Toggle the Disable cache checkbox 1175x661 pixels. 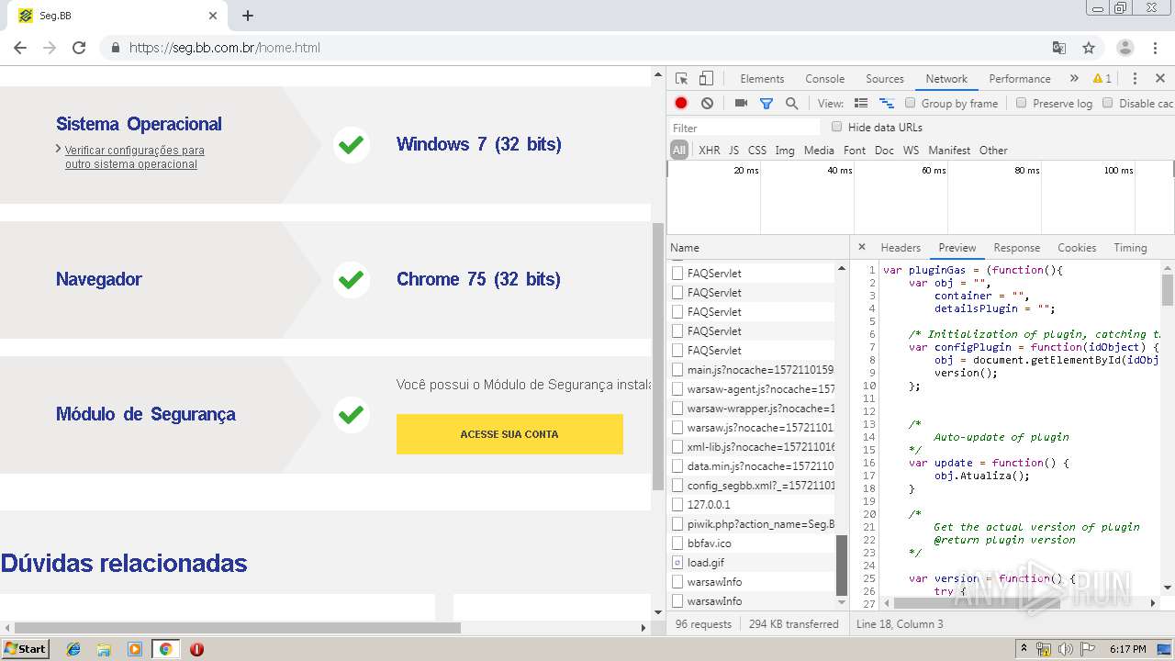click(1107, 104)
